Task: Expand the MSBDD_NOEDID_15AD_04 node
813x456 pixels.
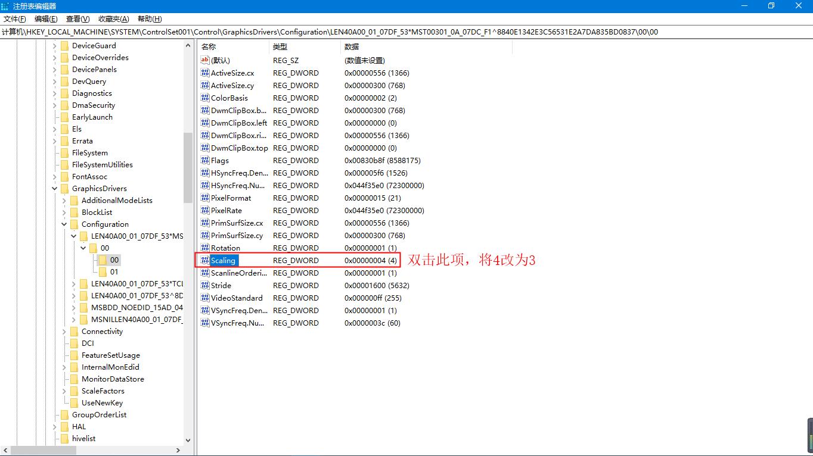Action: pos(74,308)
